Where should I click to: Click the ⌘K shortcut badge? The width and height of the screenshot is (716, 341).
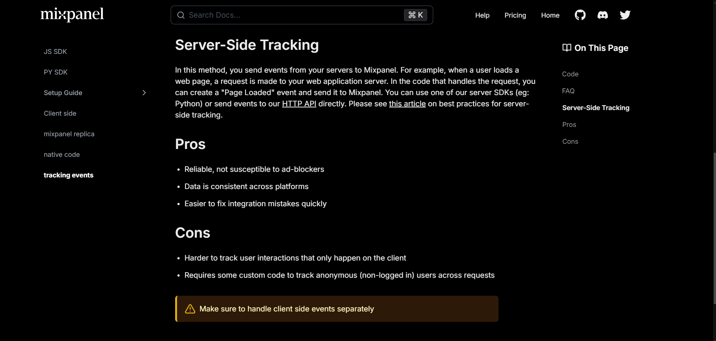click(415, 15)
